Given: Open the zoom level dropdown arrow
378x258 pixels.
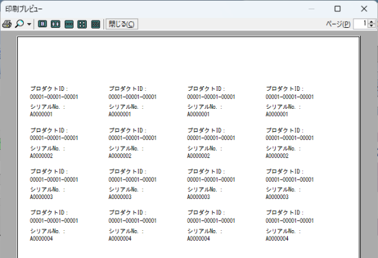Looking at the screenshot, I should pos(29,24).
